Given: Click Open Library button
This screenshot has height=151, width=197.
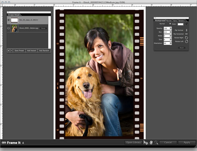Looking at the screenshot, I should click(x=133, y=142).
